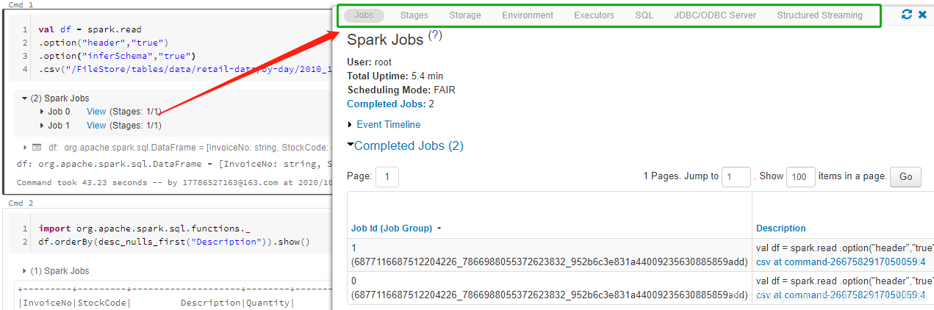Viewport: 934px width, 310px height.
Task: Open the Structured Streaming tab
Action: (819, 15)
